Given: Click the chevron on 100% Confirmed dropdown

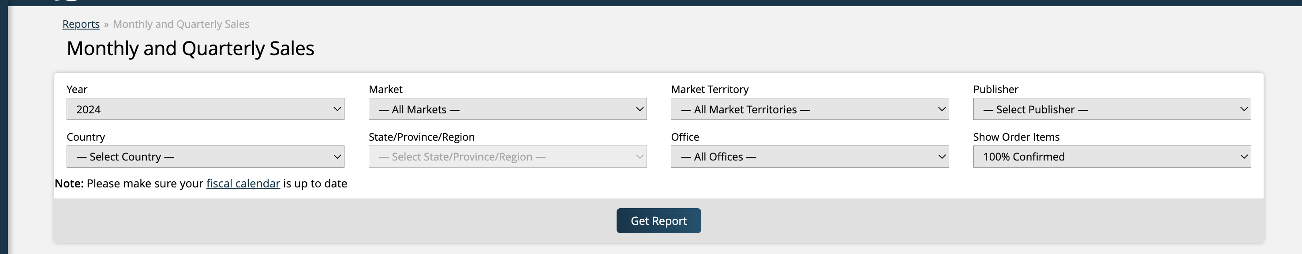Looking at the screenshot, I should coord(1243,157).
